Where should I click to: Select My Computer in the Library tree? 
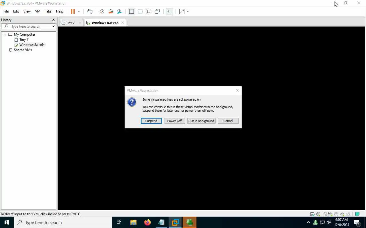coord(25,34)
